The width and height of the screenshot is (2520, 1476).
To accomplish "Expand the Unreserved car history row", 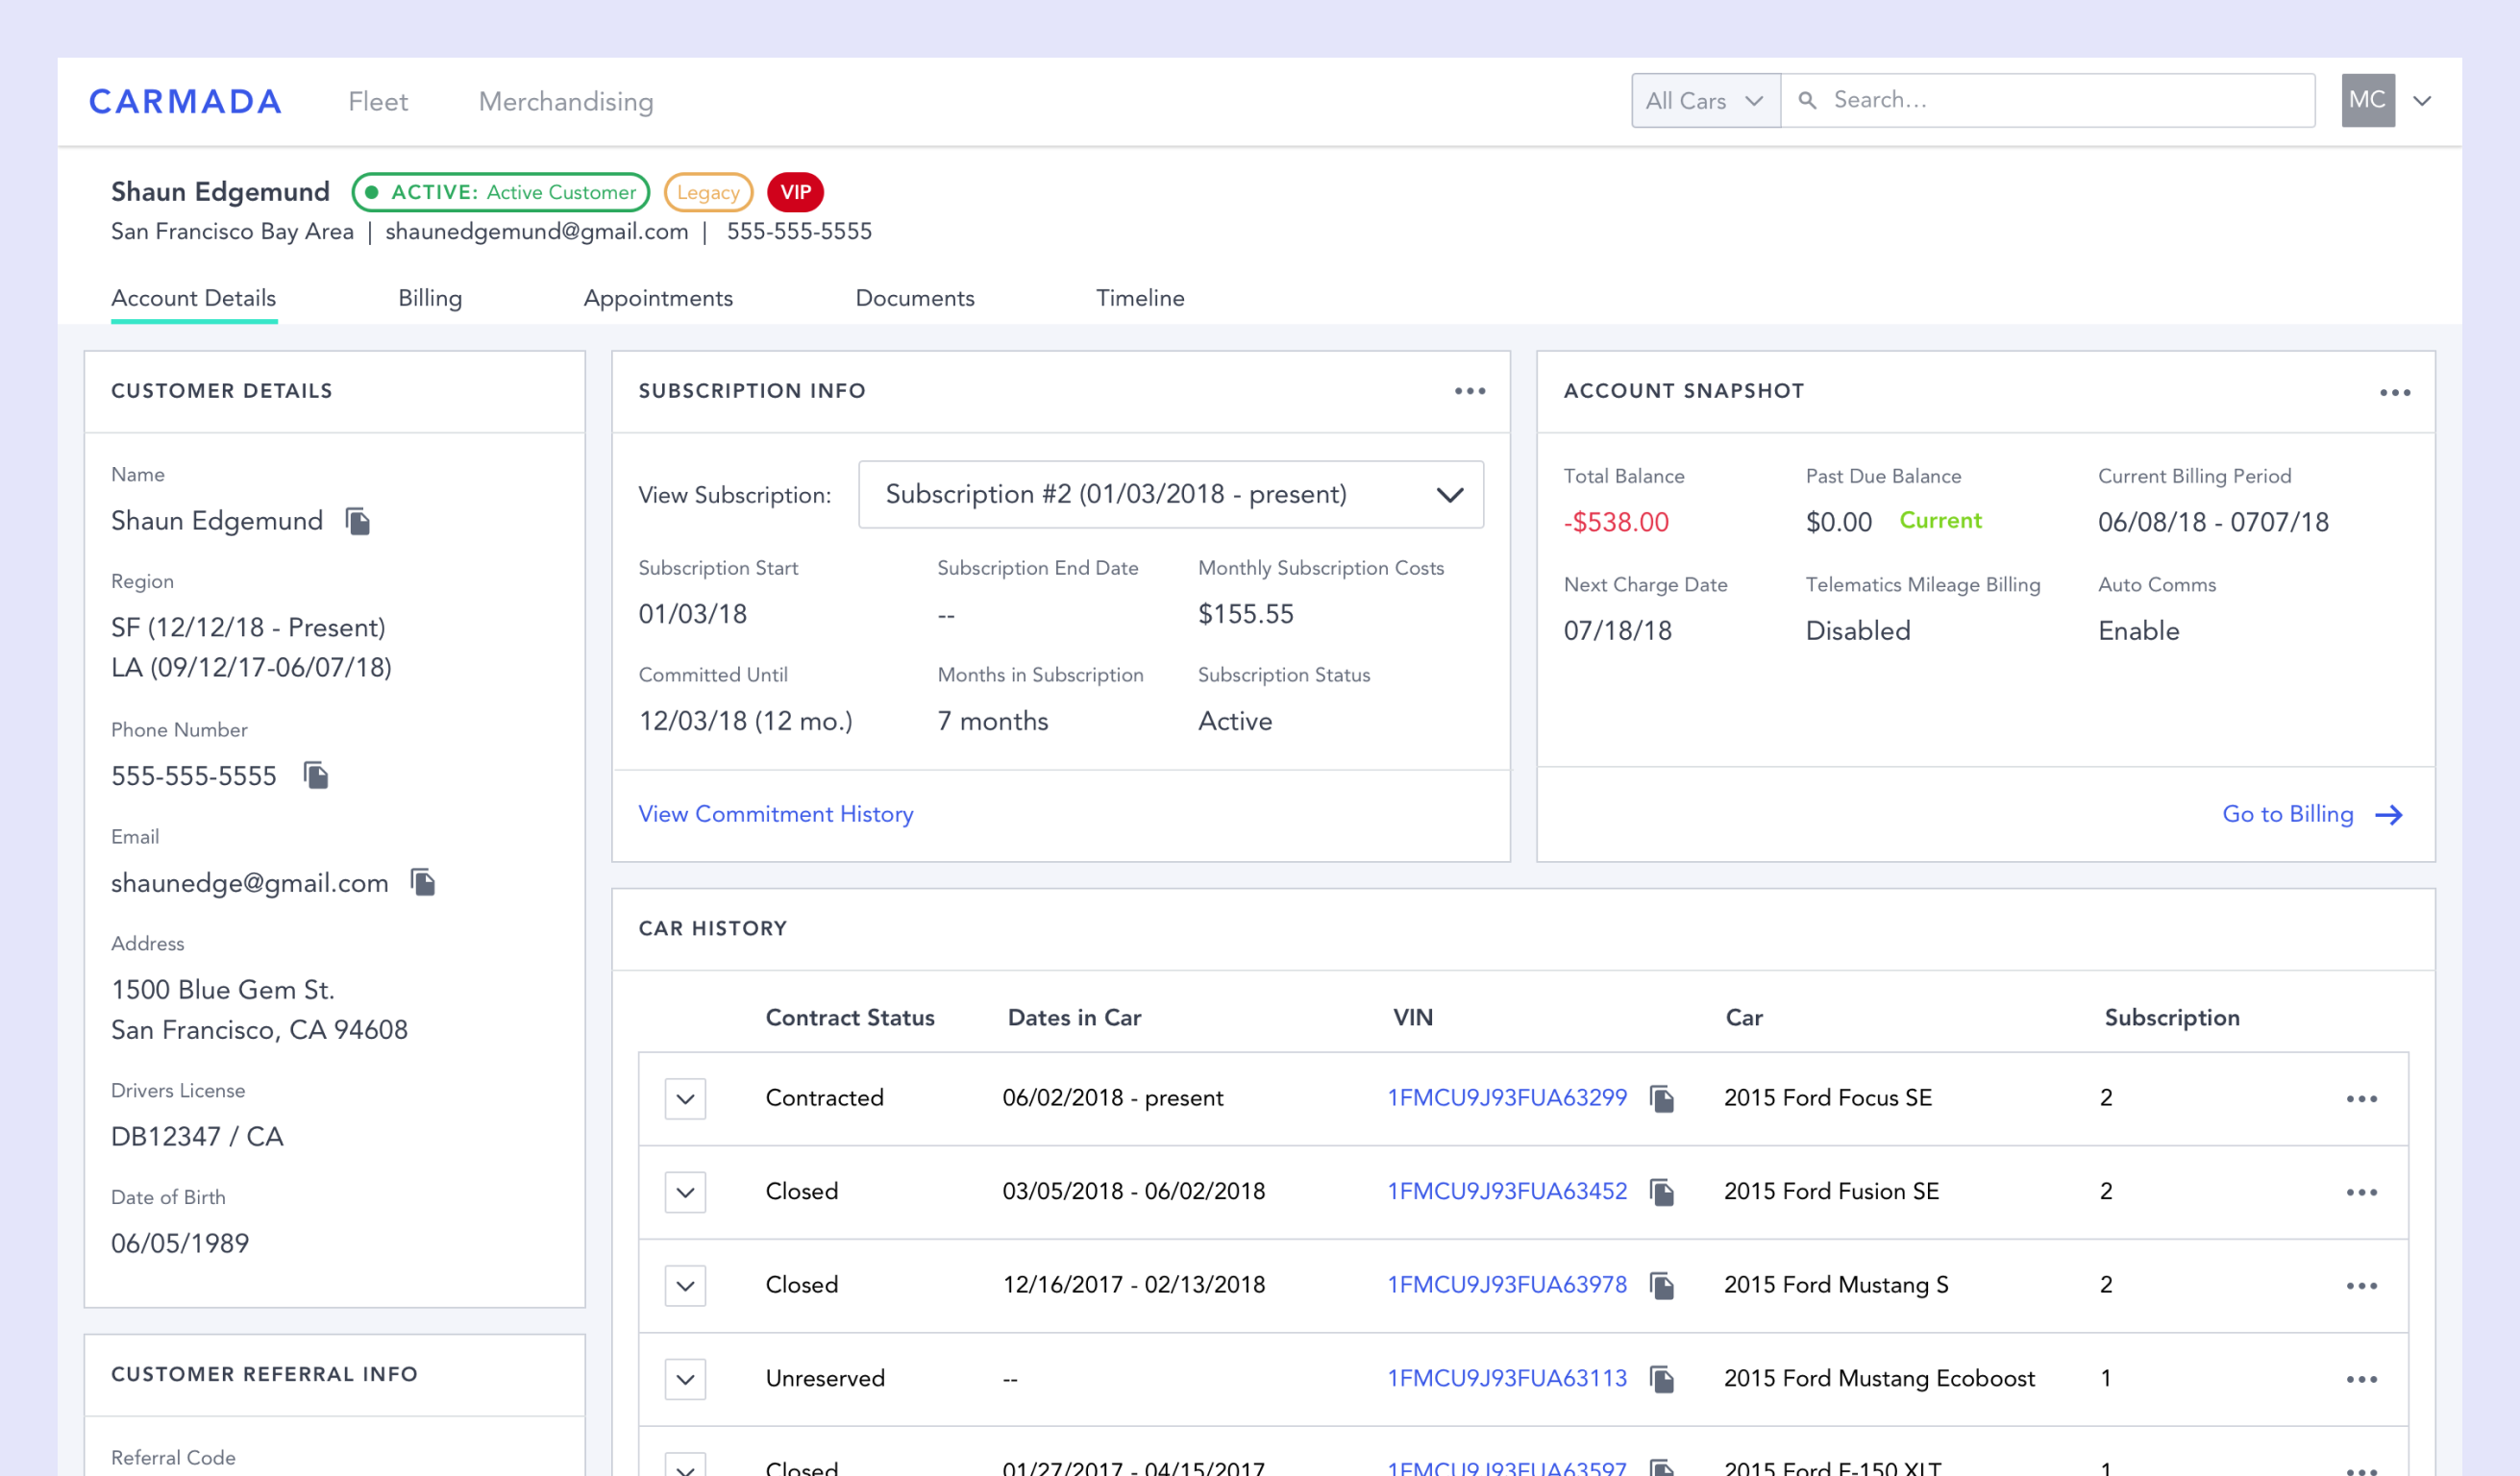I will [x=685, y=1379].
